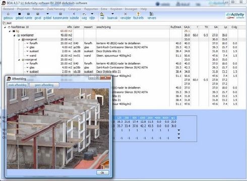Viewport: 247px width, 181px height.
Task: Collapse the first voorgevel tree node
Action: point(19,40)
